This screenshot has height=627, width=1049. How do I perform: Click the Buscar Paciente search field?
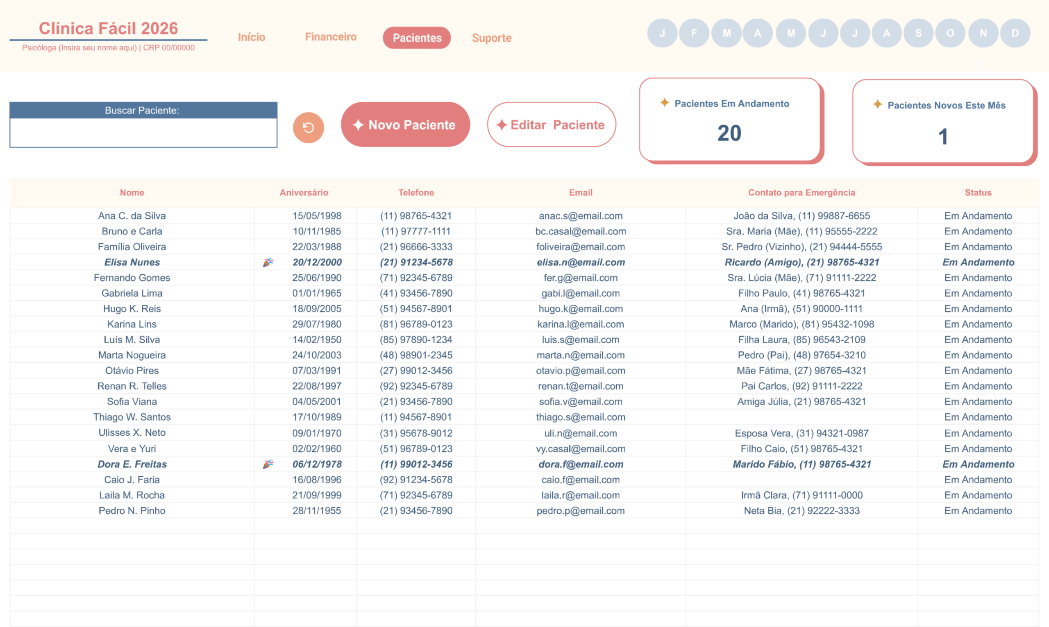(143, 133)
